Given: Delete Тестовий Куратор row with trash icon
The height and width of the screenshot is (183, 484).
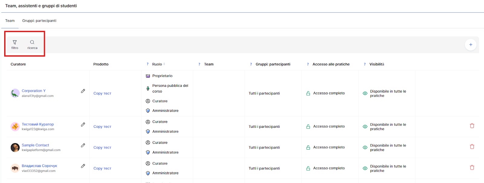Looking at the screenshot, I should coord(472,126).
